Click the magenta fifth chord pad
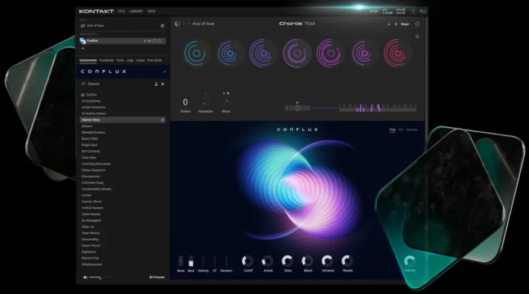 tap(330, 53)
